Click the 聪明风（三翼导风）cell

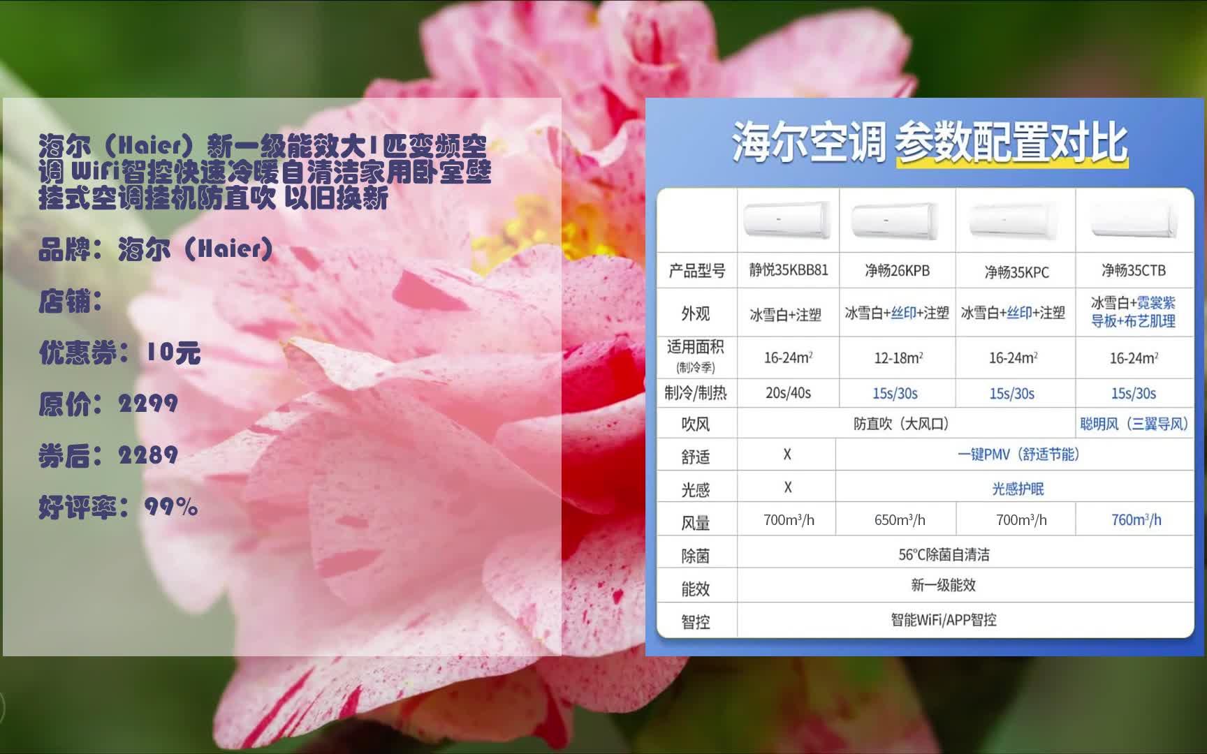click(1134, 424)
